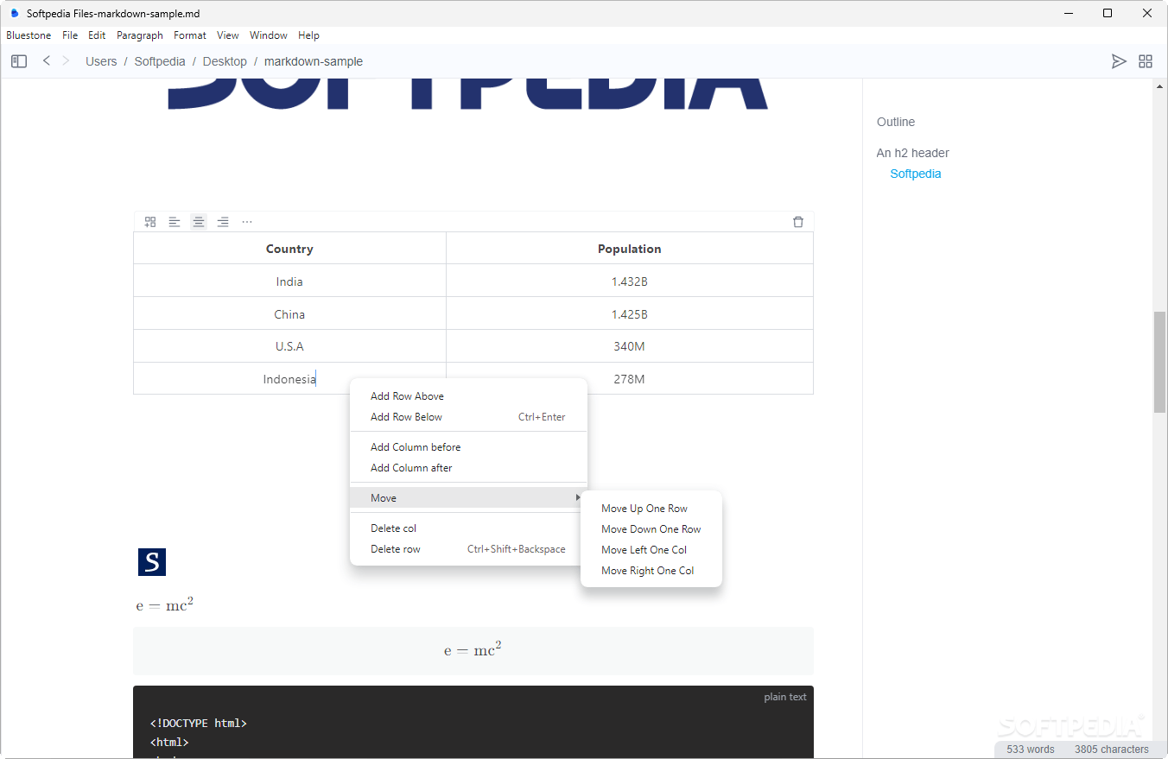Click the plain text code language label
1168x759 pixels.
pos(785,697)
